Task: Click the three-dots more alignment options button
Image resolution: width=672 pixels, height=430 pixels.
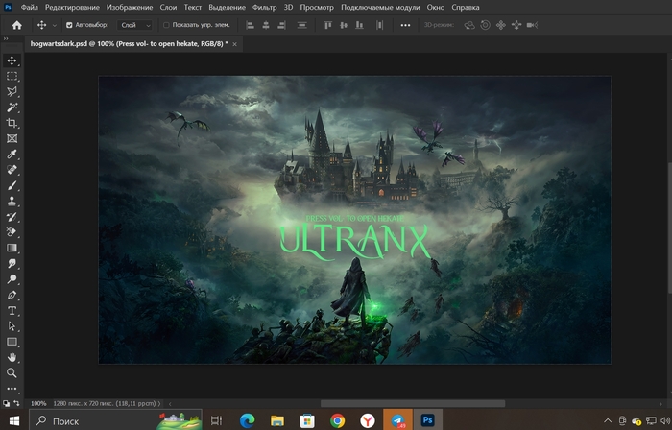Action: (405, 25)
